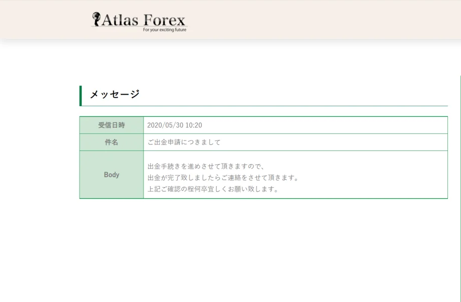Click the line starting 出金手続きを進めさせて

point(206,166)
